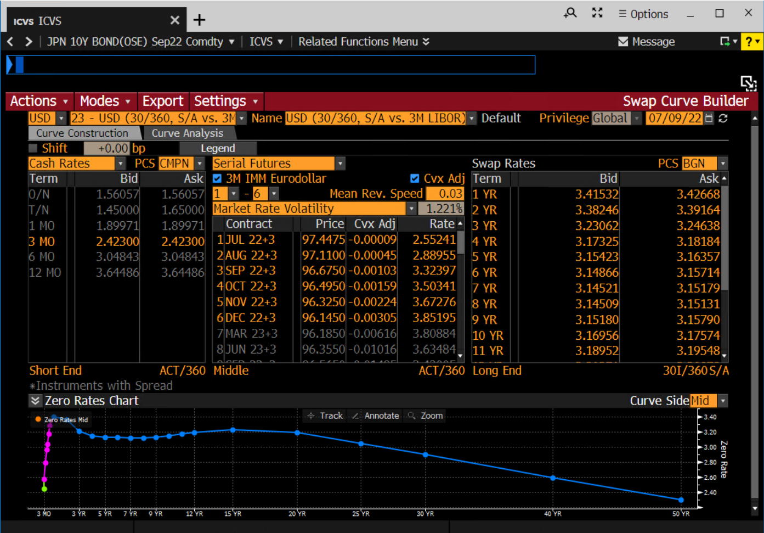The width and height of the screenshot is (764, 533).
Task: Toggle the Shift checkbox
Action: coord(33,148)
